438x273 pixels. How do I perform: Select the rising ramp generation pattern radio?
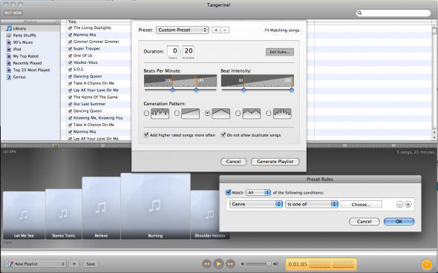pos(177,114)
